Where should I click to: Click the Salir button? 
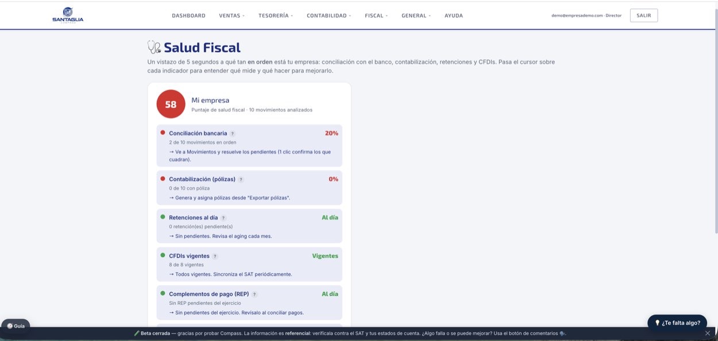[644, 15]
